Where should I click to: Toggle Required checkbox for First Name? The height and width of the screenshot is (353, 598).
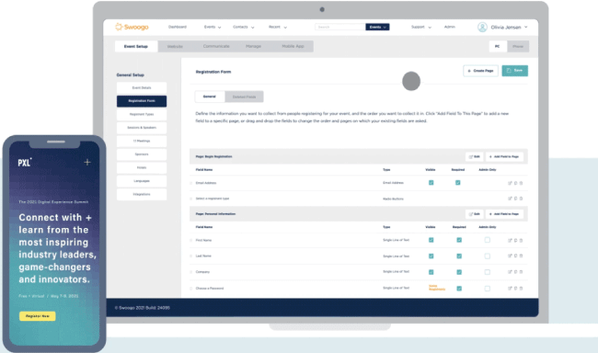click(459, 240)
